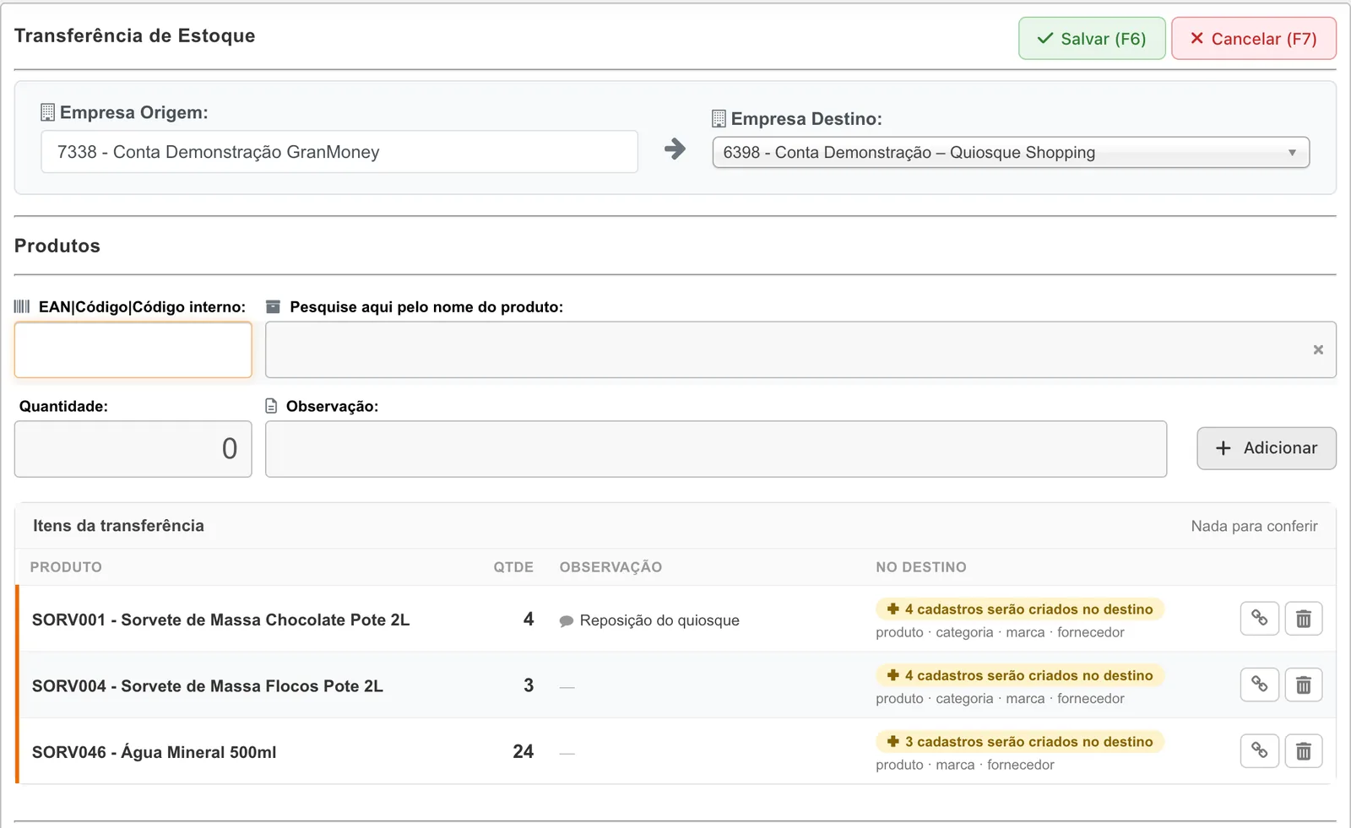Click quantity 24 in Água Mineral row
The width and height of the screenshot is (1351, 828).
point(524,751)
